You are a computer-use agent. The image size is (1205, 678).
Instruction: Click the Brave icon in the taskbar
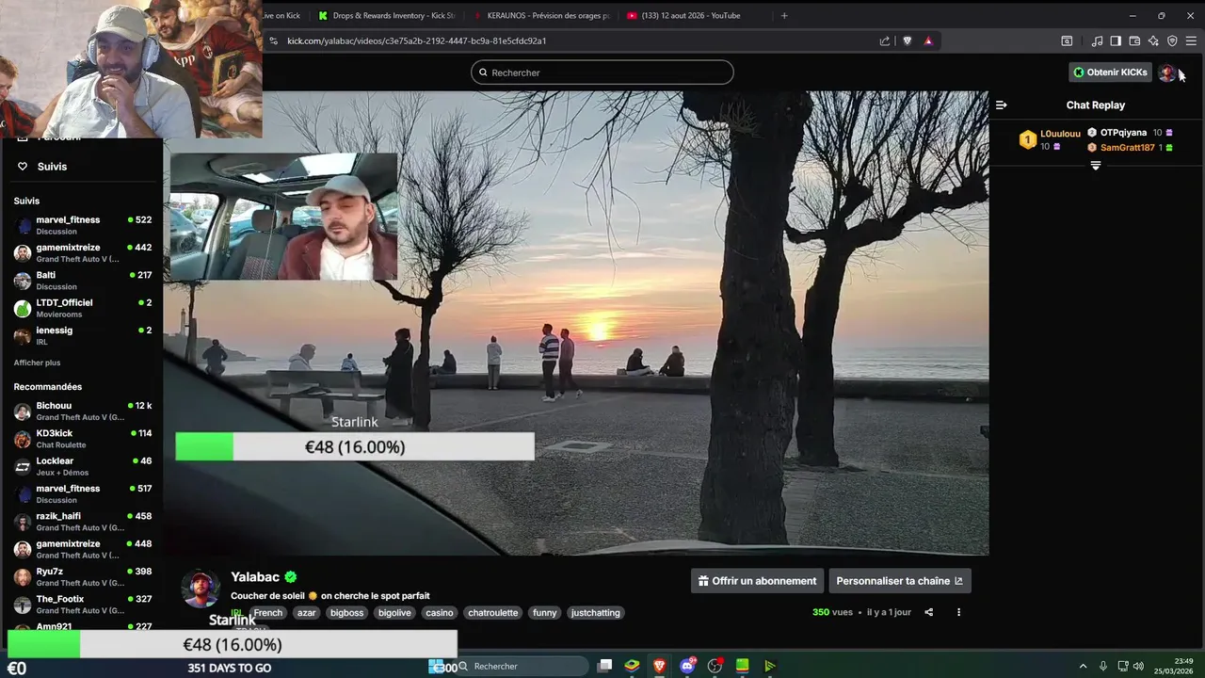(660, 666)
